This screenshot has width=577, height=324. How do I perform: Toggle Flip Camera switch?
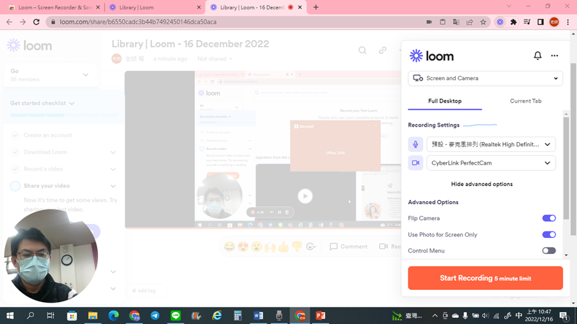[x=549, y=218]
